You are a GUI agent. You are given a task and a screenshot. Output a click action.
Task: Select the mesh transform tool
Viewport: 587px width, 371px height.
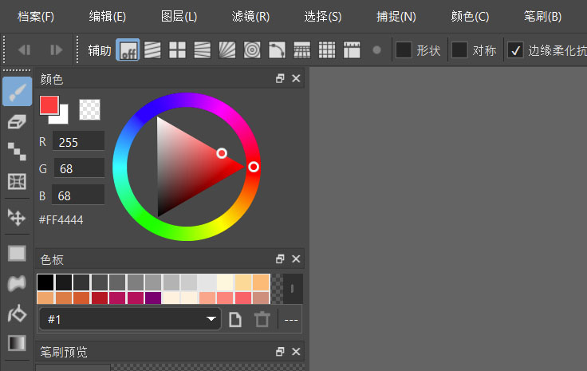tap(18, 182)
